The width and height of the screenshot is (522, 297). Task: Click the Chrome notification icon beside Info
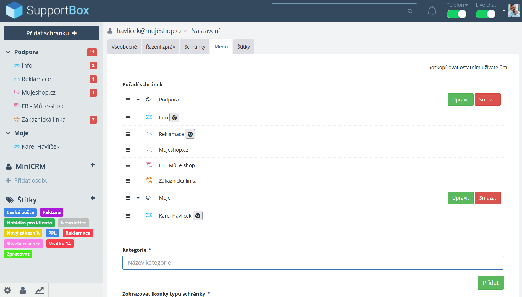[174, 117]
